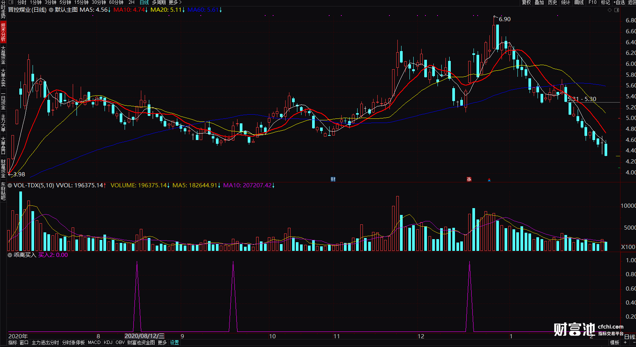This screenshot has height=347, width=636.
Task: Open 主力大单 in left sidebar
Action: tap(3, 123)
